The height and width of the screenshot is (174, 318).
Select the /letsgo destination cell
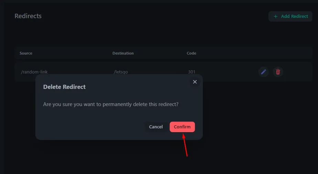tap(121, 72)
